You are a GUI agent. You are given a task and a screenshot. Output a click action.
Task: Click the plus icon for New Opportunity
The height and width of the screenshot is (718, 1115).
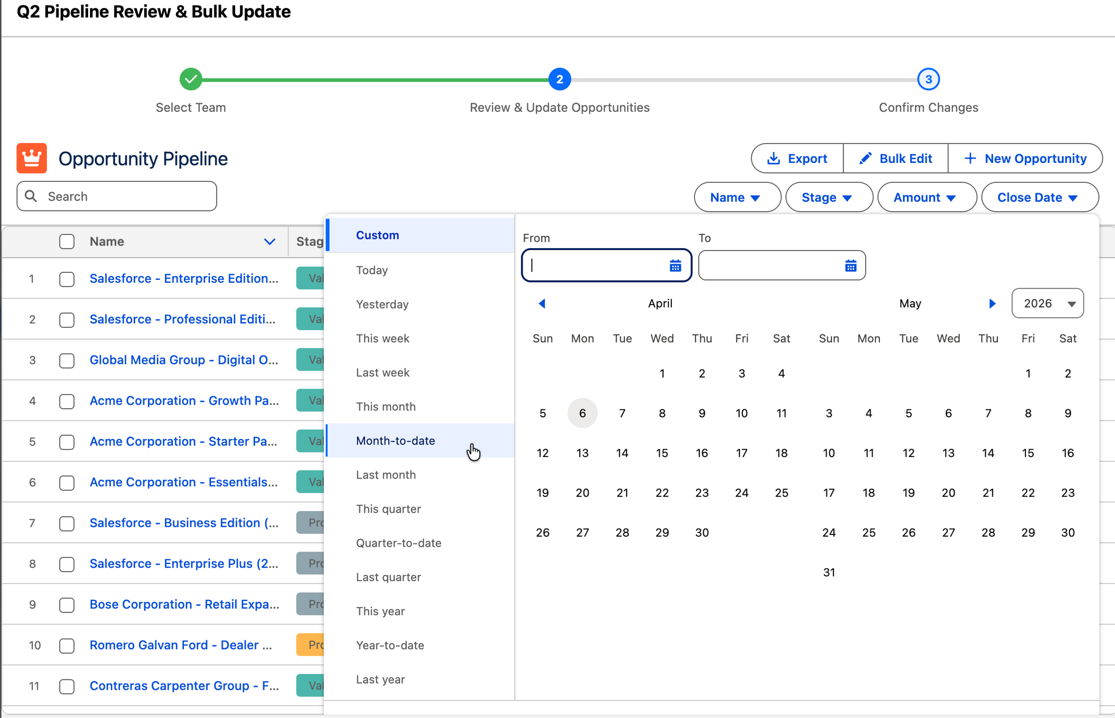[x=971, y=158]
